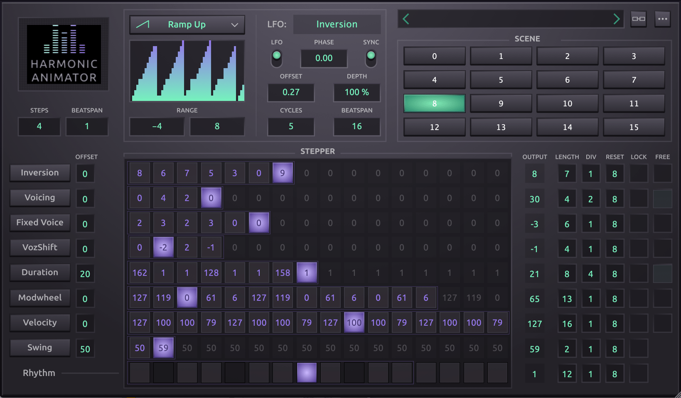Click the highlighted Swing step 59

pos(163,348)
